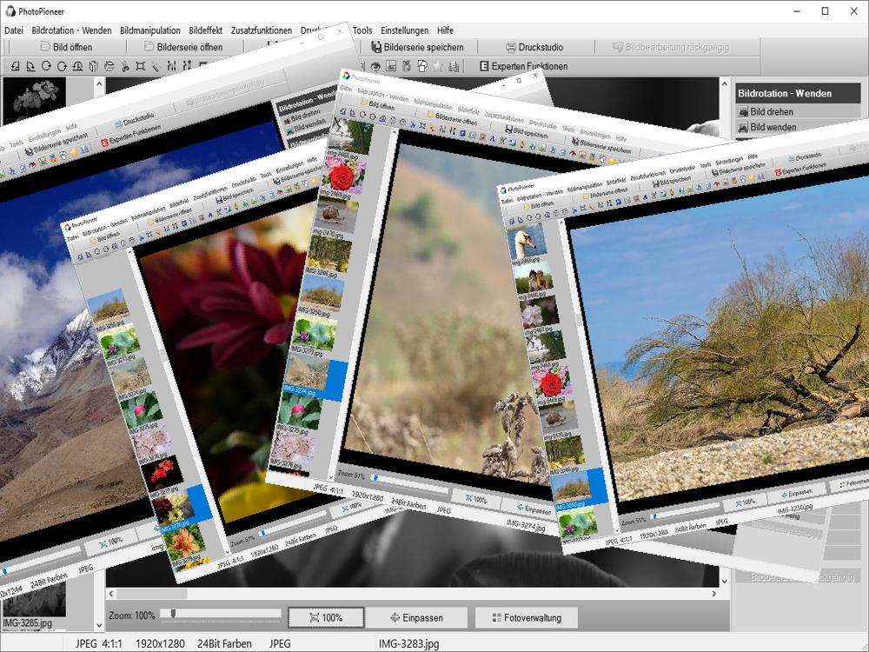Open the Einstellungen menu
This screenshot has width=869, height=652.
[x=403, y=30]
